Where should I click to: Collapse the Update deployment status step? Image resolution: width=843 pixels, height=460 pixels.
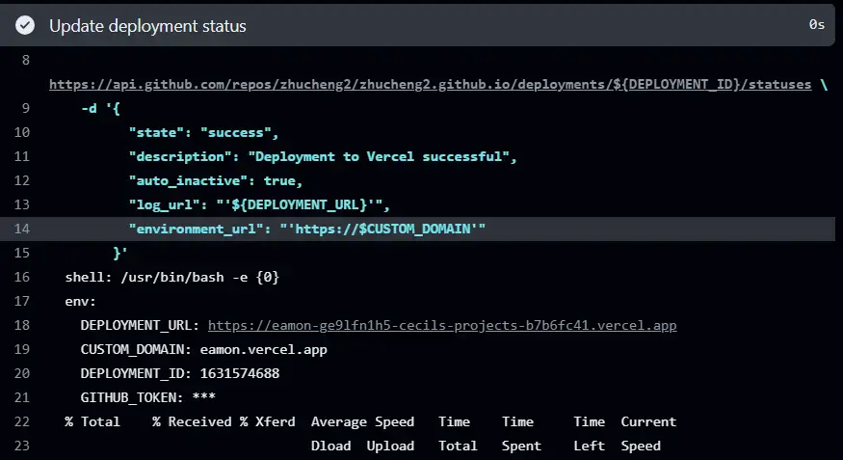click(147, 26)
